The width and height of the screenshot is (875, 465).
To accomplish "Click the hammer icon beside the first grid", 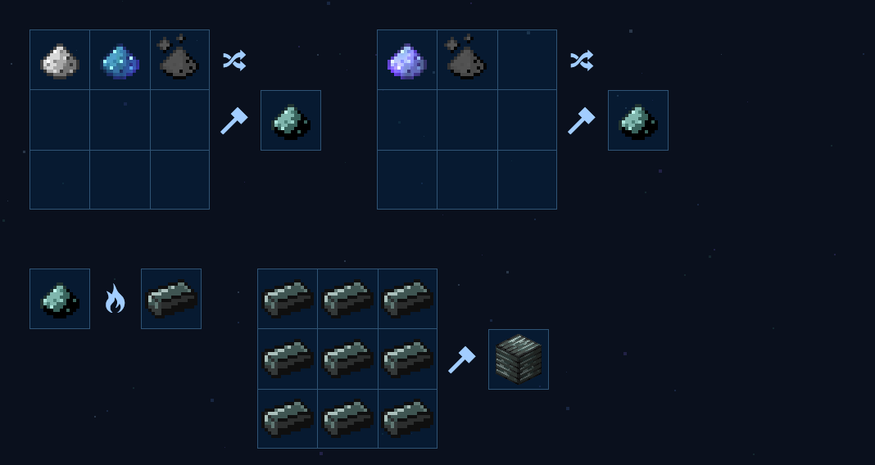I will pyautogui.click(x=234, y=120).
